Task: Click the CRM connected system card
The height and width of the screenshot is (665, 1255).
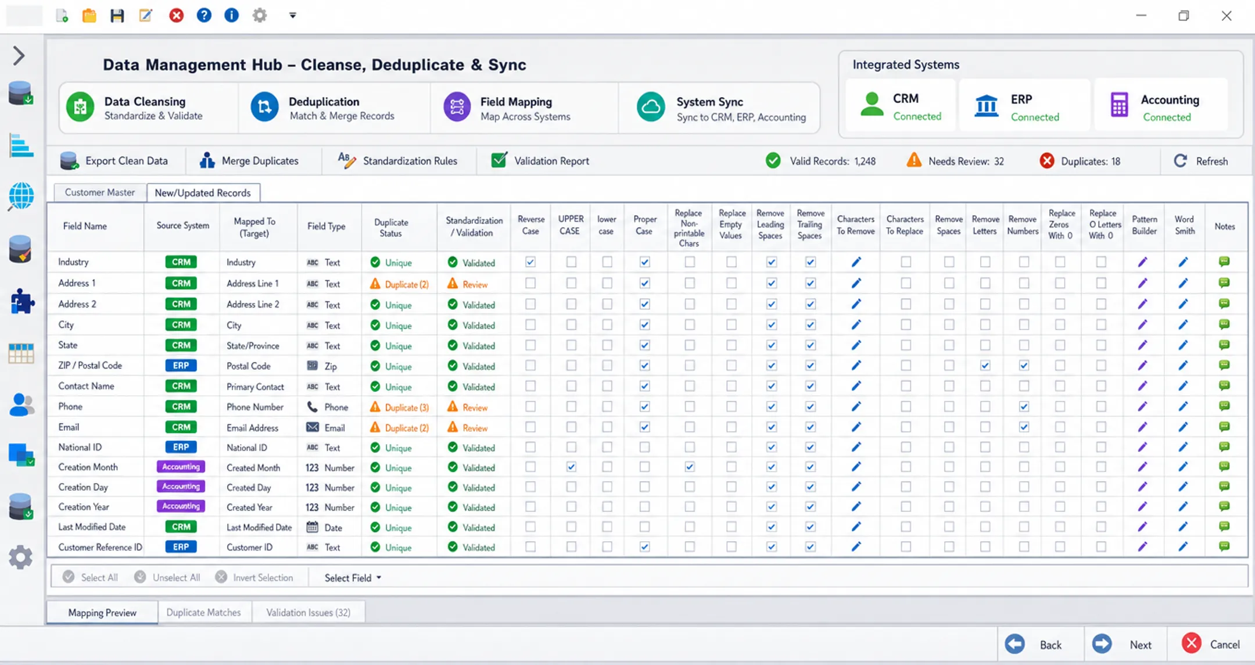Action: click(900, 106)
